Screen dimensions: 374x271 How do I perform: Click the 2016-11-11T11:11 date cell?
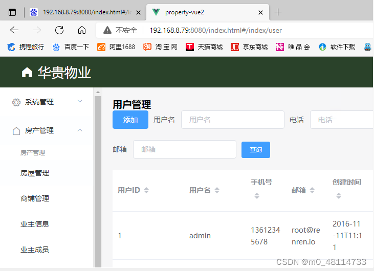click(347, 236)
